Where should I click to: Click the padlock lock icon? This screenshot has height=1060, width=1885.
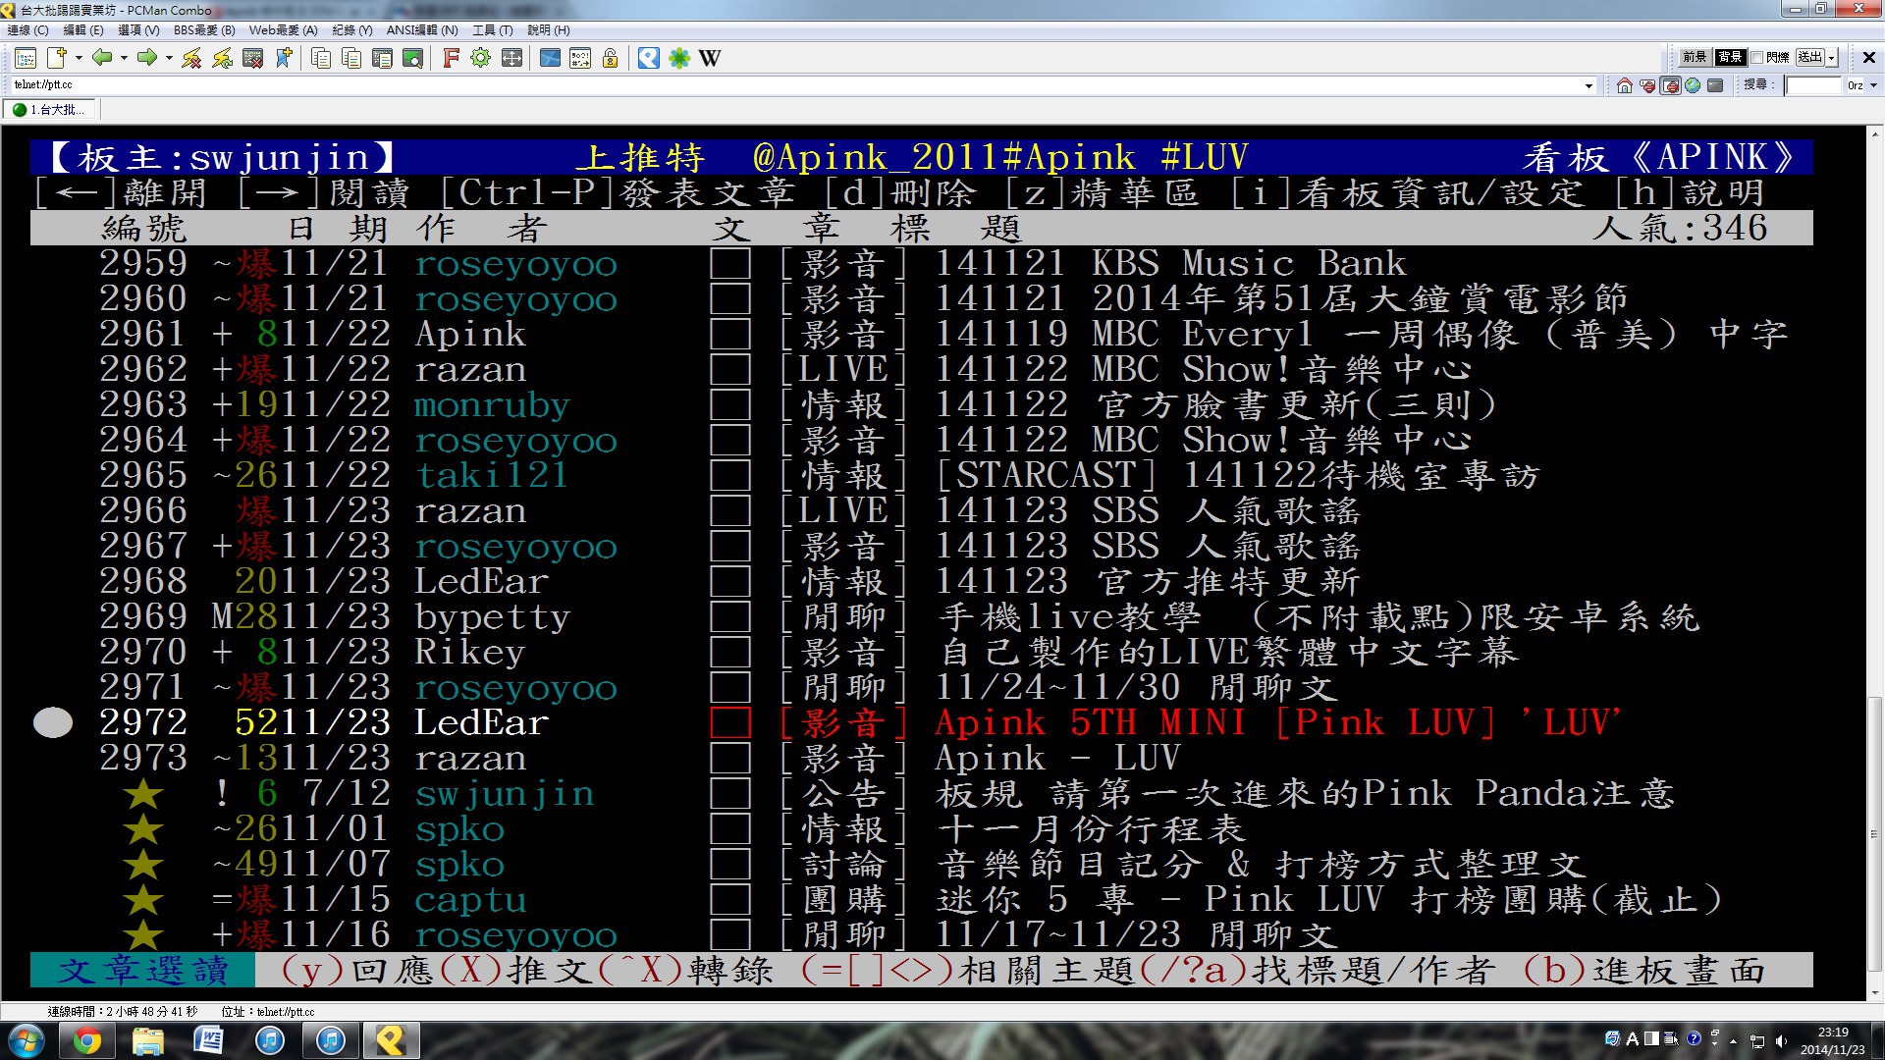click(610, 58)
